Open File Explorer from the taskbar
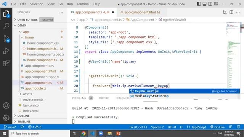Image resolution: width=244 pixels, height=137 pixels. (x=109, y=134)
